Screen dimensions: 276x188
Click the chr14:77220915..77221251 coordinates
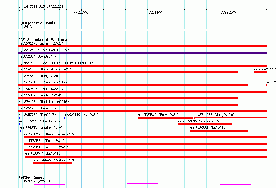click(x=41, y=7)
